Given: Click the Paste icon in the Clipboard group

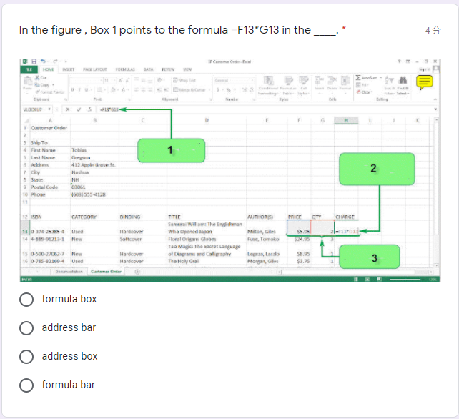Looking at the screenshot, I should click(x=28, y=81).
